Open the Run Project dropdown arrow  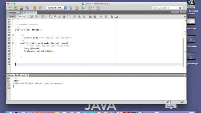point(86,8)
